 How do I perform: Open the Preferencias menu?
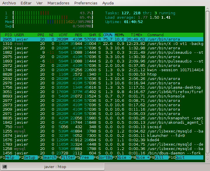[86, 3]
